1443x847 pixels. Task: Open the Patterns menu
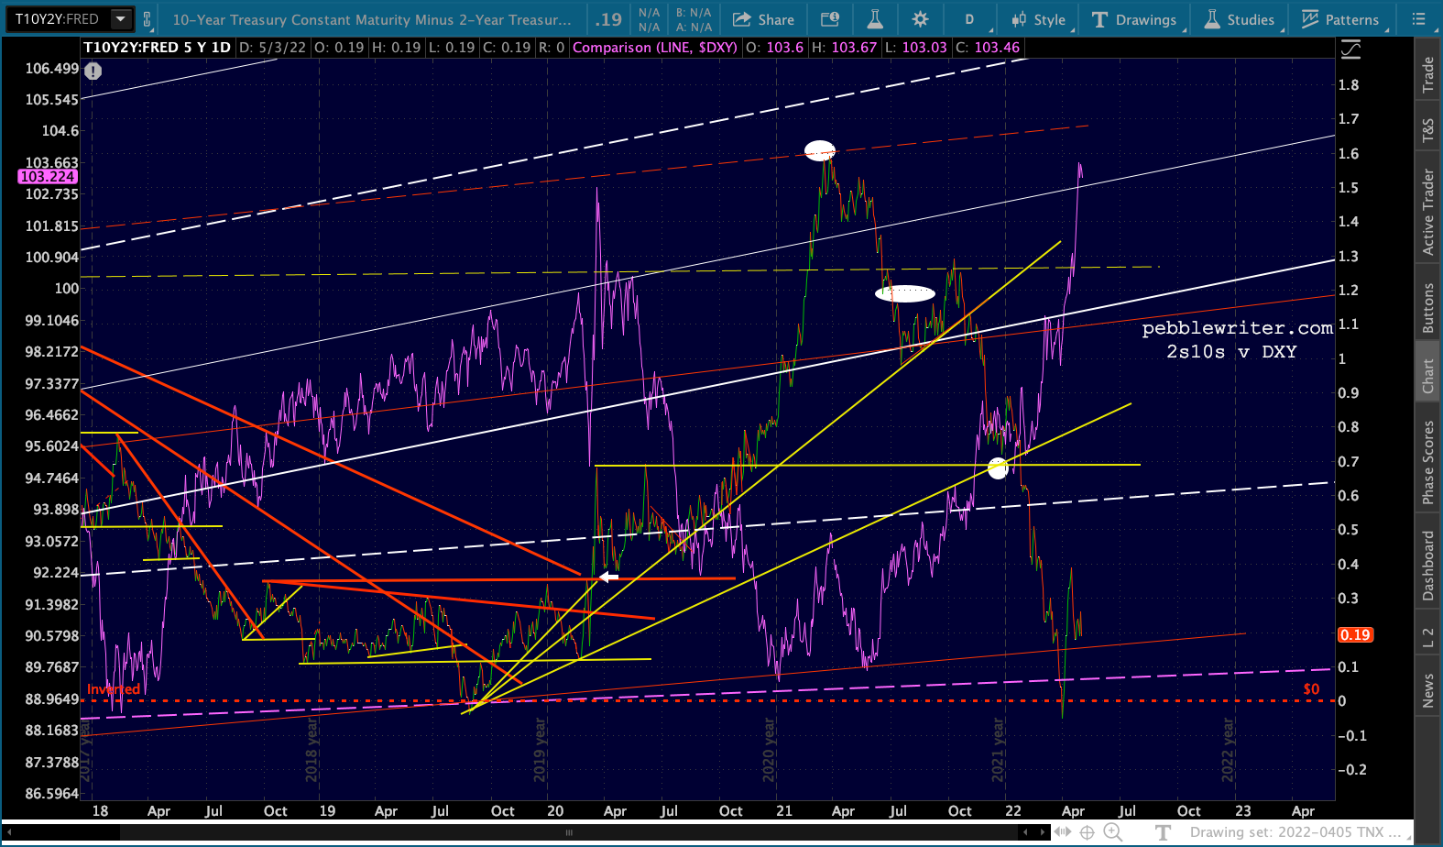click(x=1340, y=19)
